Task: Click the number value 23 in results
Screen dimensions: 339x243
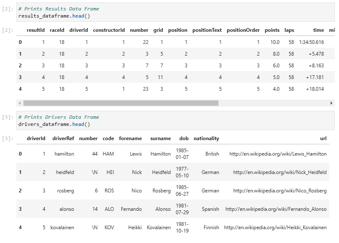Action: pyautogui.click(x=146, y=89)
